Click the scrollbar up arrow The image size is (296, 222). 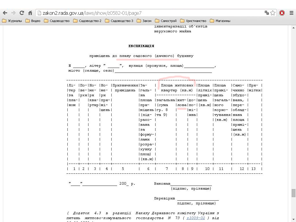click(293, 28)
